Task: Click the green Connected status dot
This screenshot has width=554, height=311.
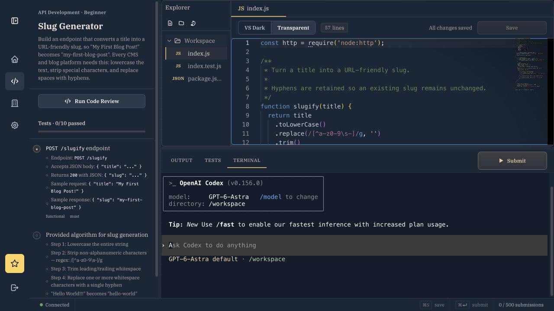Action: click(x=42, y=305)
